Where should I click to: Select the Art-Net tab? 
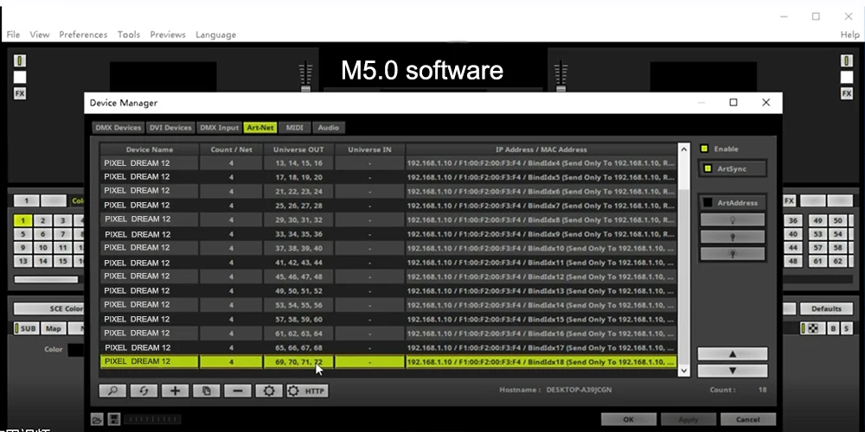pyautogui.click(x=260, y=127)
